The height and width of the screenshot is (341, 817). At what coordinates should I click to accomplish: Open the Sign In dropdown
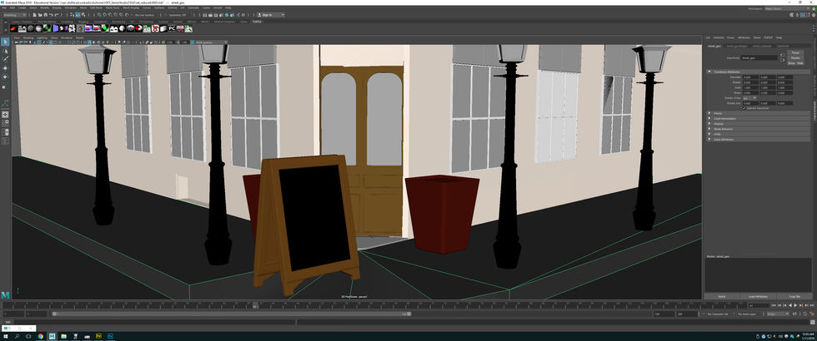pos(272,15)
